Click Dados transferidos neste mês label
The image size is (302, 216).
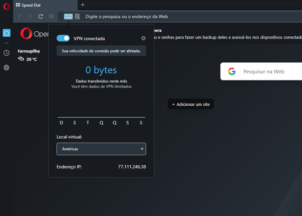click(x=102, y=81)
